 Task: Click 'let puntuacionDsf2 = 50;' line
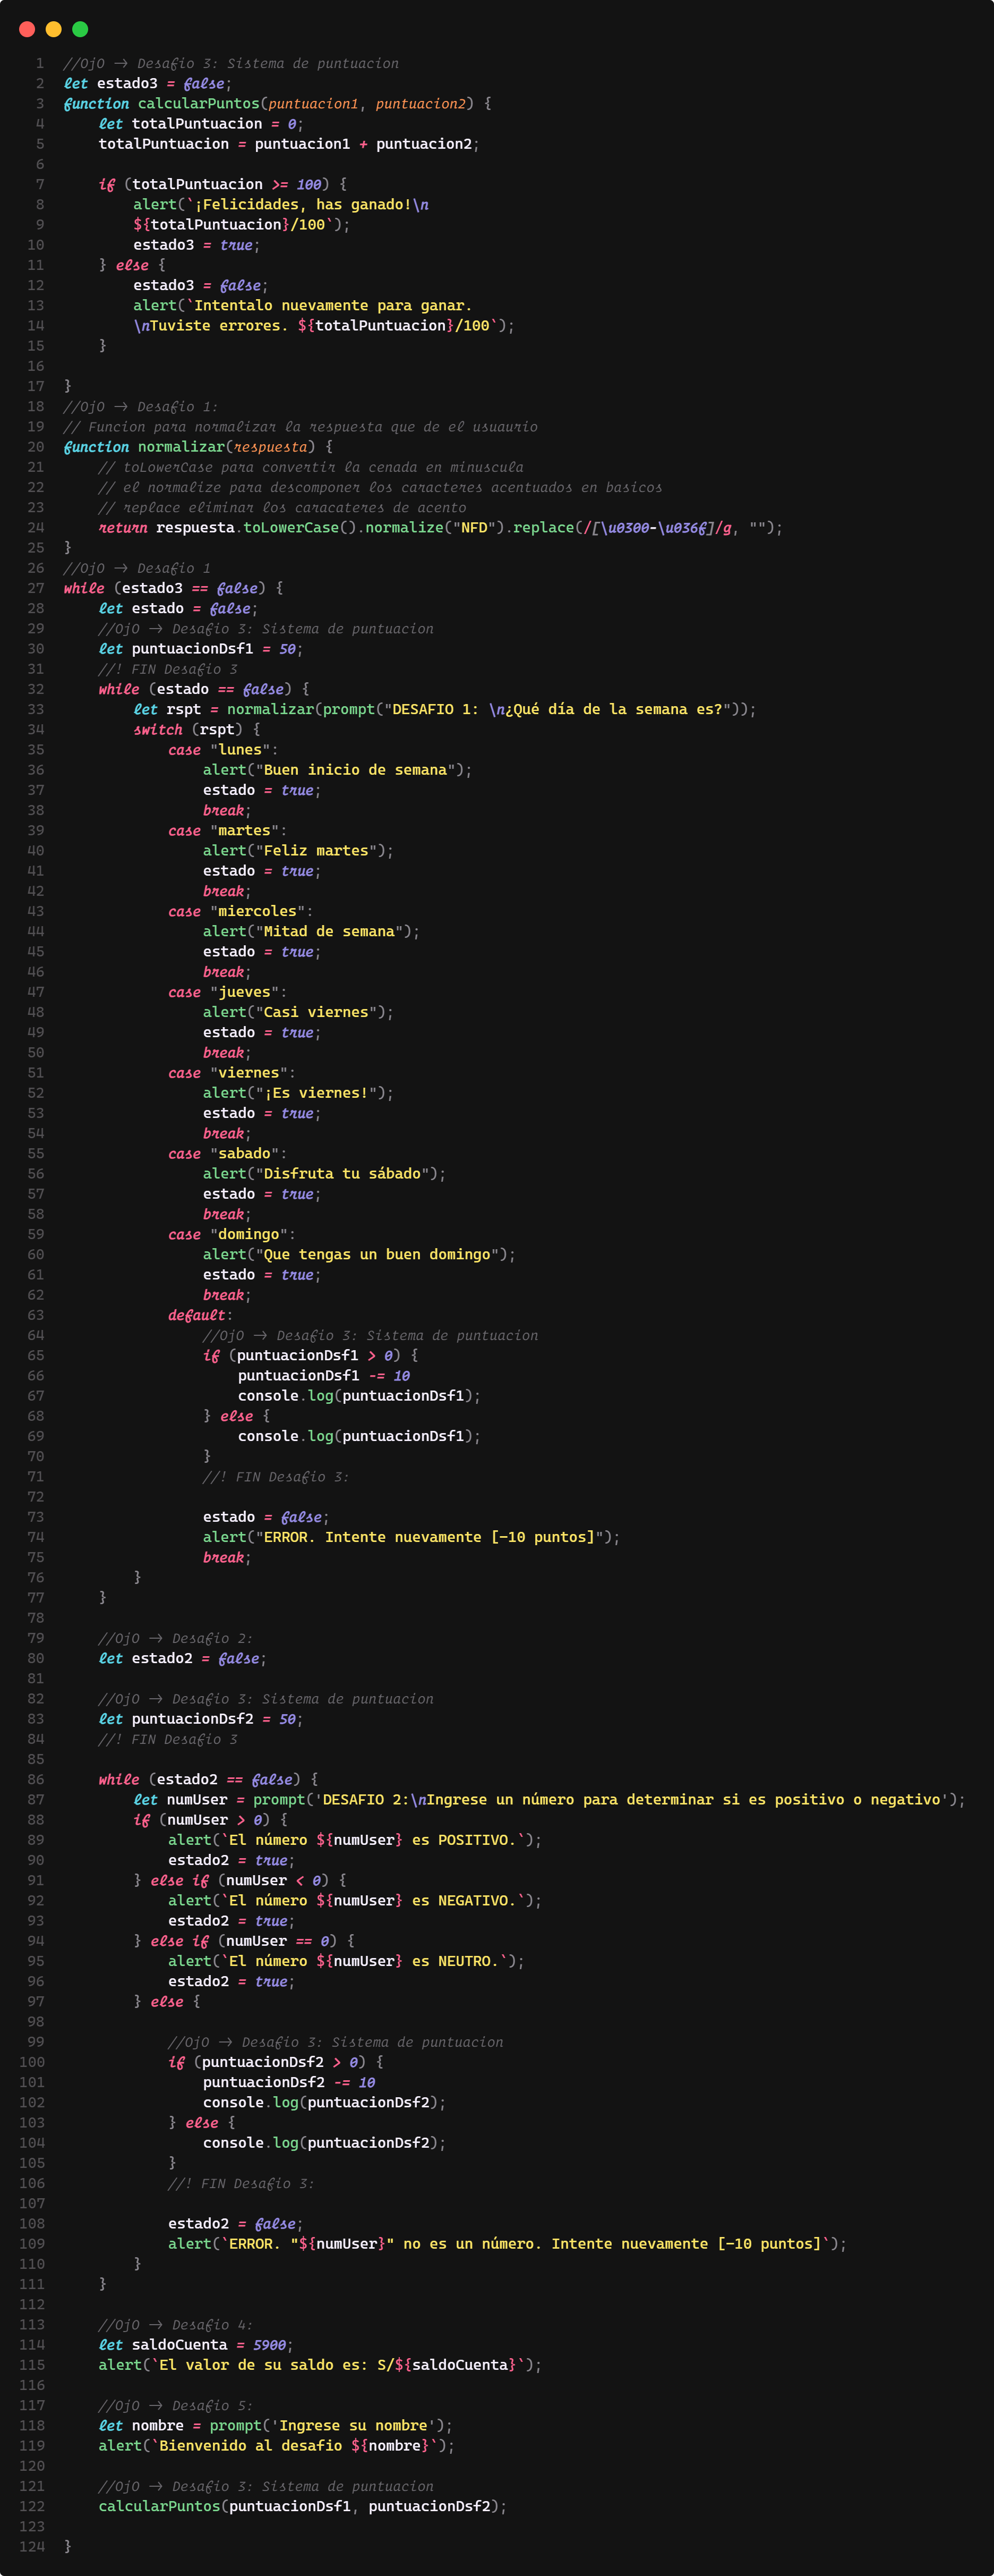(201, 1720)
